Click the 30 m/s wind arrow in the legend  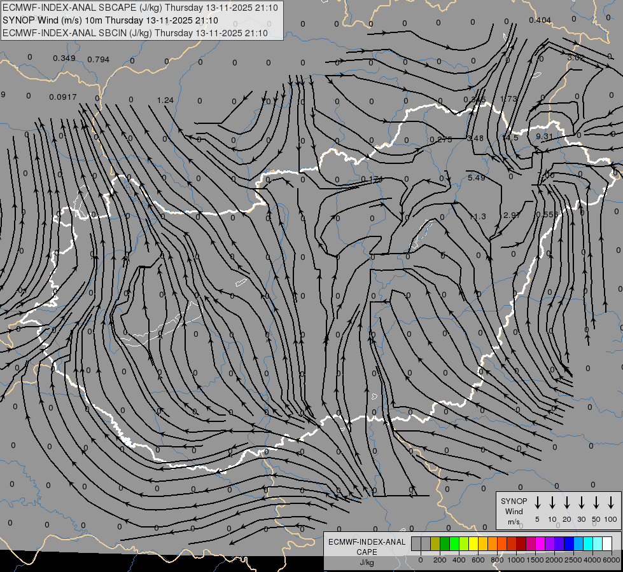click(581, 503)
